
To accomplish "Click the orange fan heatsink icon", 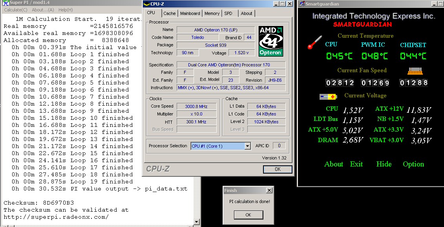I will coord(415,71).
